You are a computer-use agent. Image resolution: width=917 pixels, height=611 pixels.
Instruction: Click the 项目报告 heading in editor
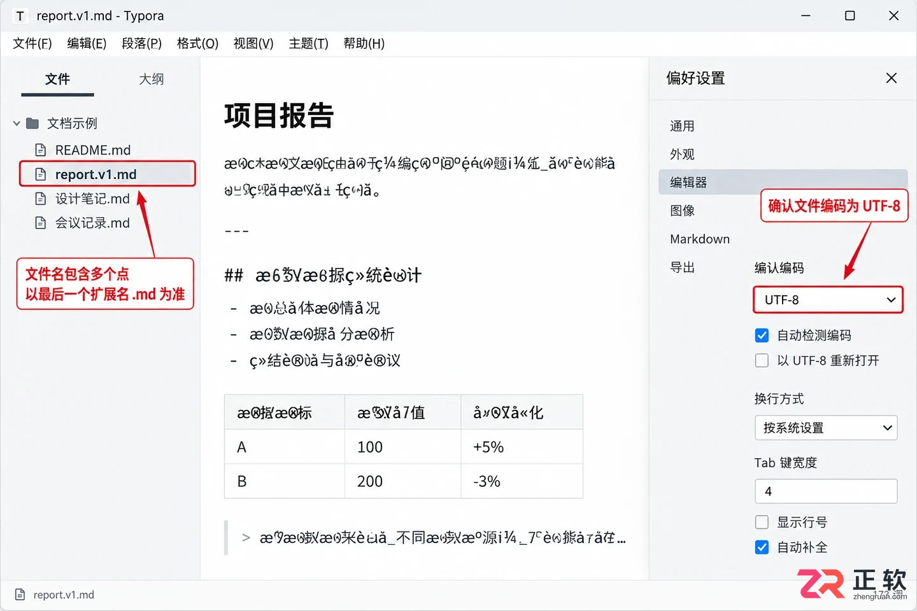pyautogui.click(x=279, y=116)
